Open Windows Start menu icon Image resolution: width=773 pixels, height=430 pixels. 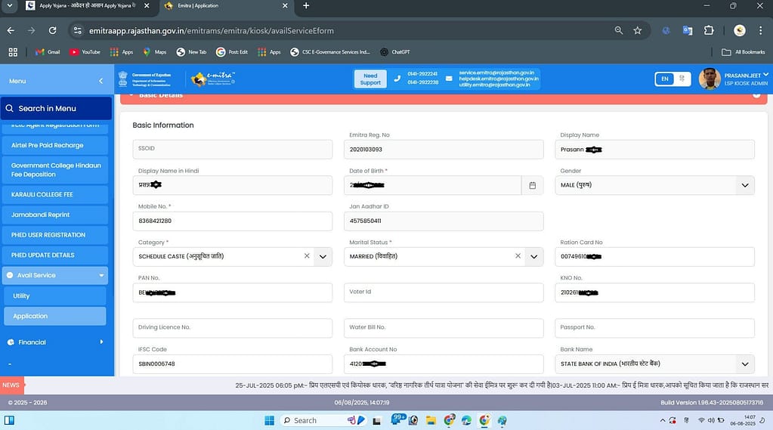coord(269,420)
